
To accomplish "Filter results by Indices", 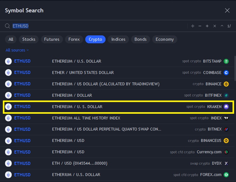I will click(118, 39).
